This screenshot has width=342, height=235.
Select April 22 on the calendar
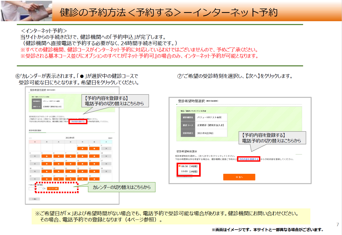point(82,171)
